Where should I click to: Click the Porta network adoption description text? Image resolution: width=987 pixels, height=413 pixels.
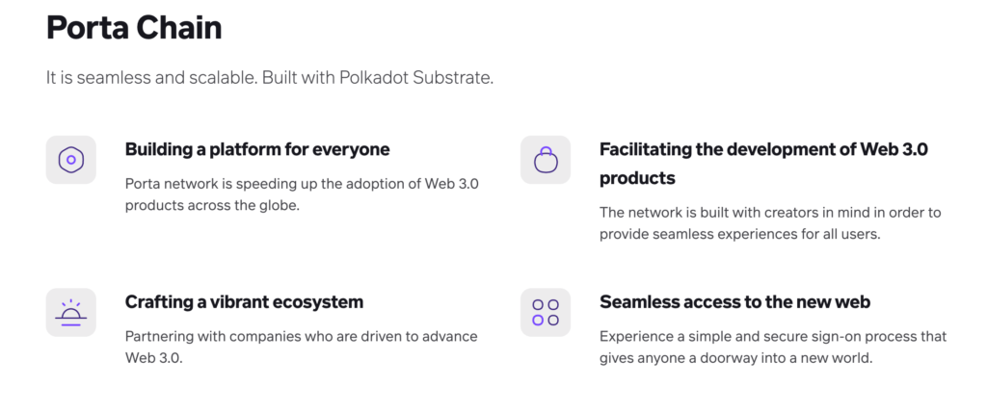[x=306, y=194]
